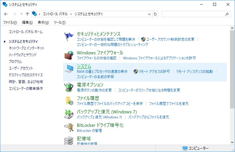Image resolution: width=235 pixels, height=152 pixels.
Task: Open the セキュリティとメンテナンス heading
Action: [x=99, y=34]
